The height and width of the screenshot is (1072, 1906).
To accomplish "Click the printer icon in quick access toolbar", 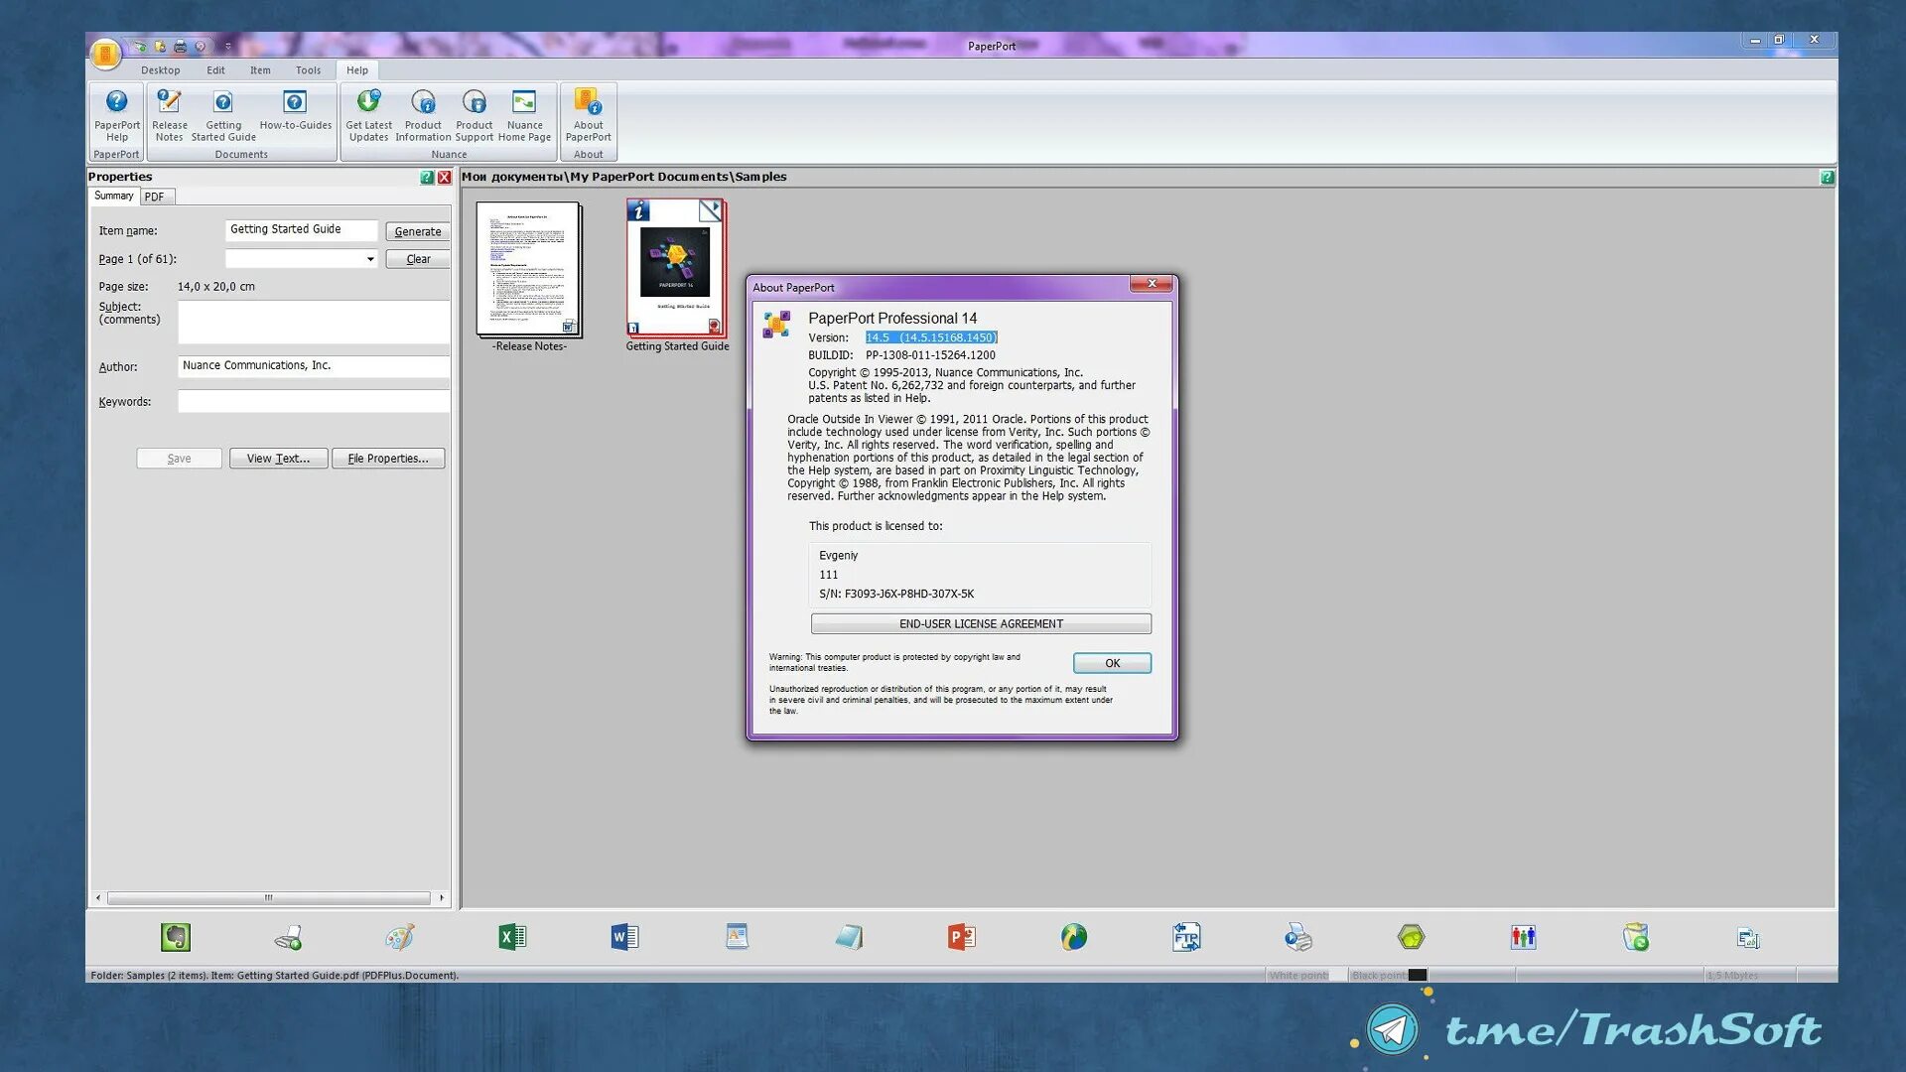I will point(180,47).
